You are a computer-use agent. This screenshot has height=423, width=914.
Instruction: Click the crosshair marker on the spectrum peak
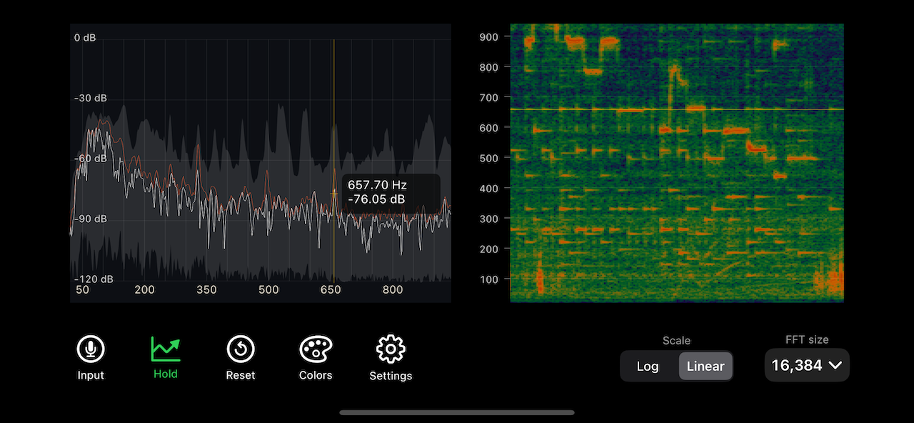tap(333, 193)
